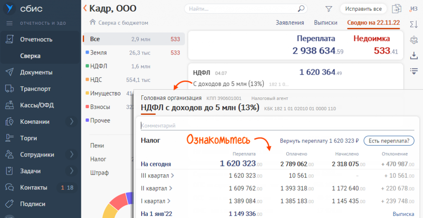Click the magnifier search icon
The height and width of the screenshot is (218, 423).
[x=302, y=9]
